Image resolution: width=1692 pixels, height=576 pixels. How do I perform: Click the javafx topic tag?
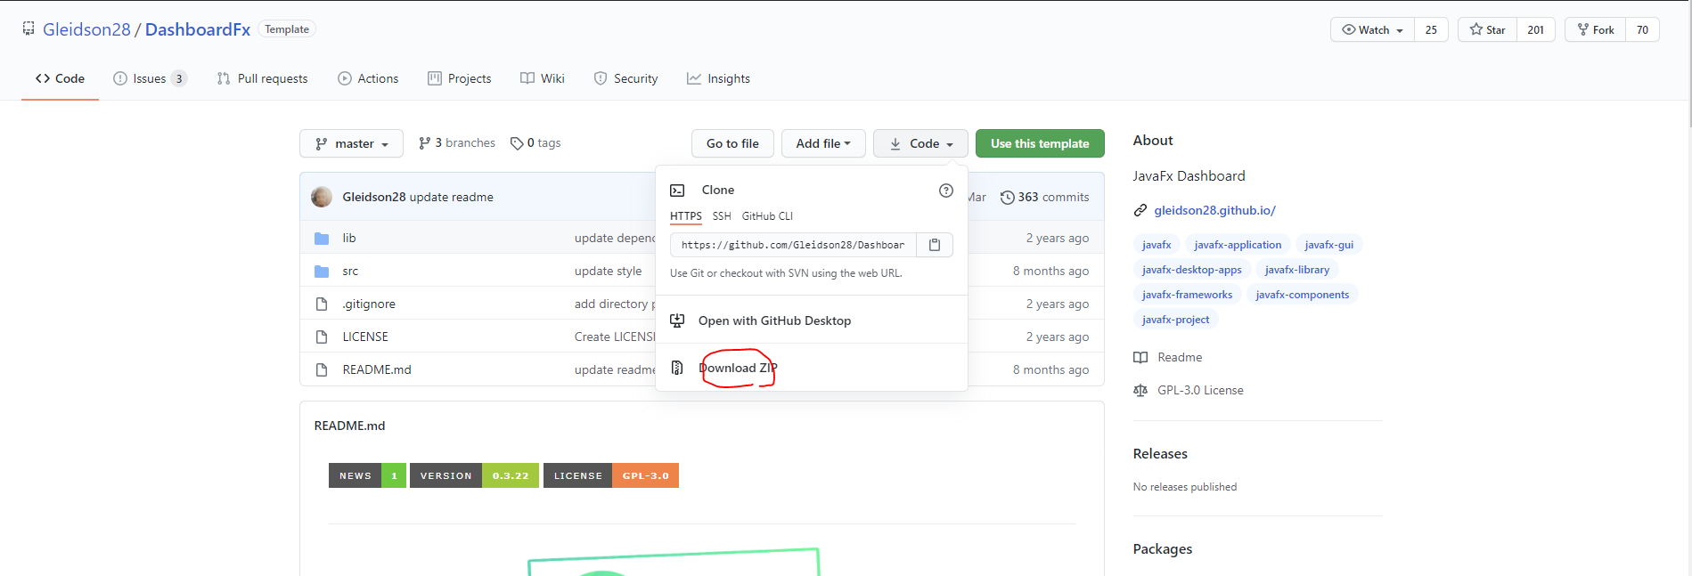pyautogui.click(x=1157, y=245)
